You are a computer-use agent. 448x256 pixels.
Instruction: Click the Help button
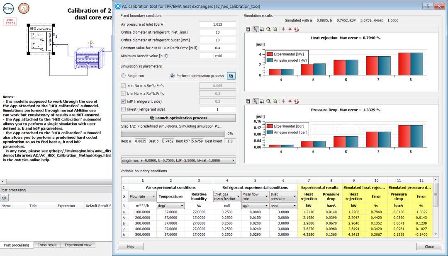[x=131, y=246]
